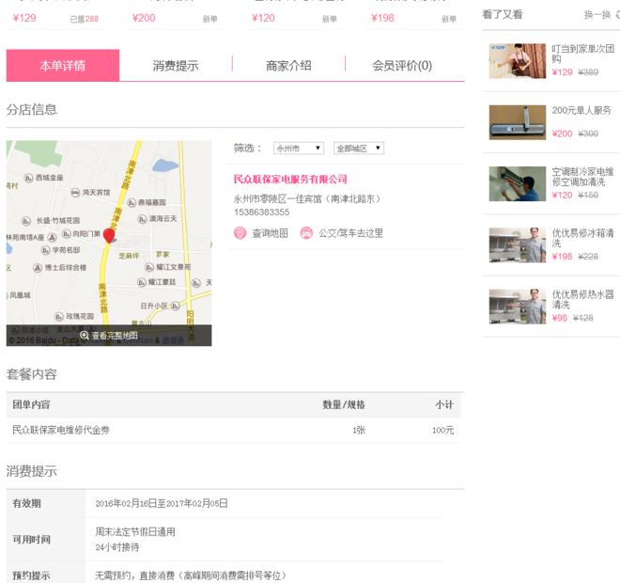620x583 pixels.
Task: Click the top-row ¥198 price
Action: point(382,18)
